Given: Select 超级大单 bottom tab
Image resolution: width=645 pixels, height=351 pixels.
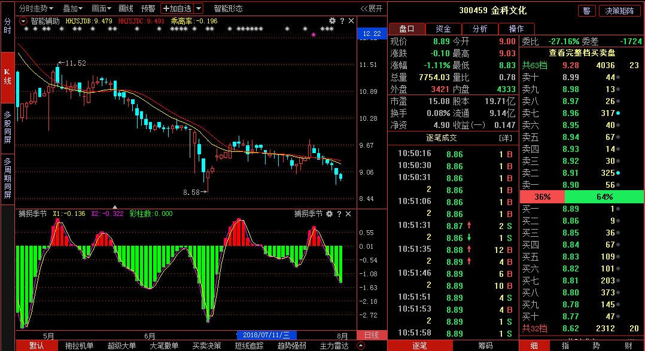Looking at the screenshot, I should (x=121, y=346).
